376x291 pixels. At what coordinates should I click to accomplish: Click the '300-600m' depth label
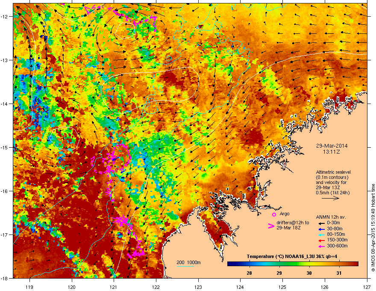337,246
